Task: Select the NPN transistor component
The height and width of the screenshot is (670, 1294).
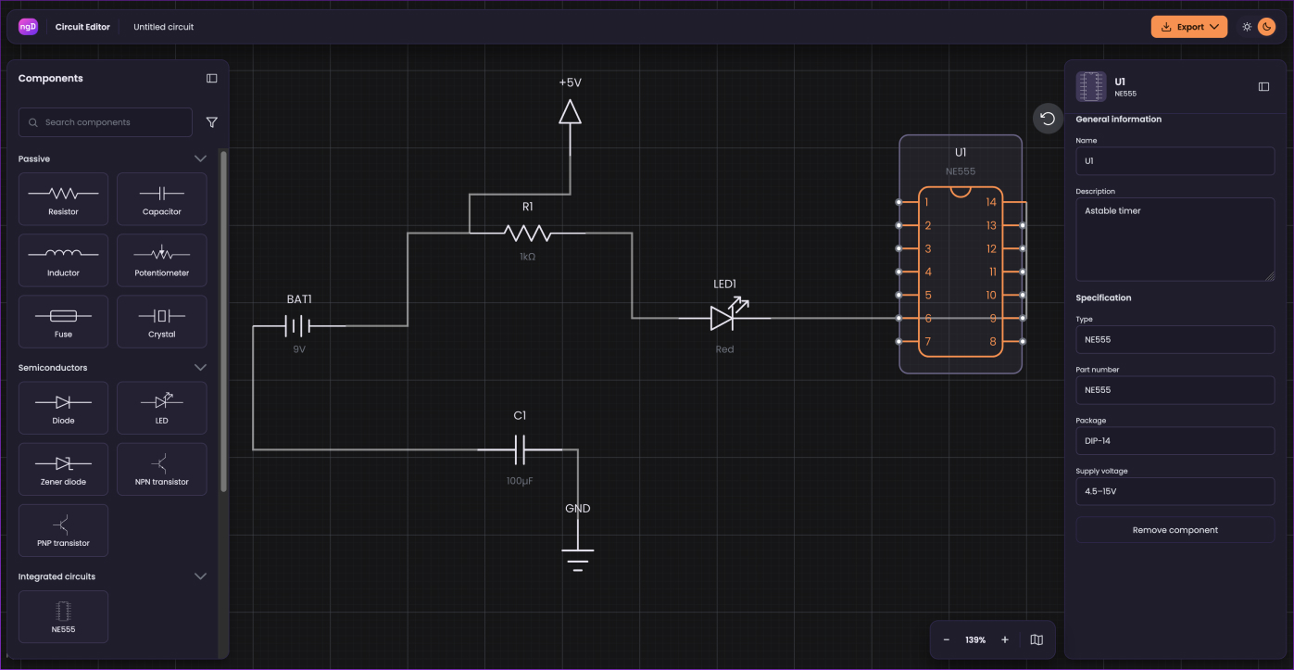Action: click(162, 469)
